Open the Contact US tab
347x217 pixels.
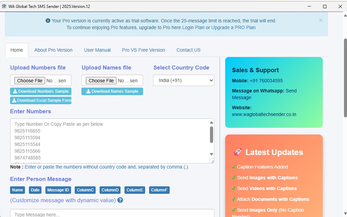(x=188, y=50)
